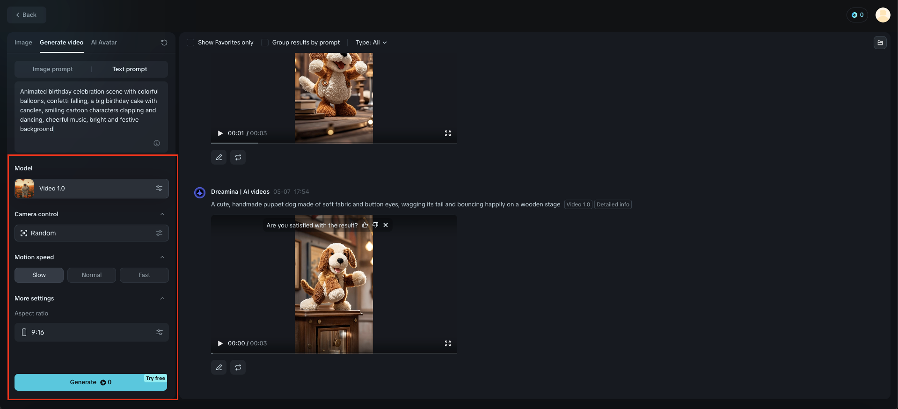Switch to the AI Avatar tab
Image resolution: width=898 pixels, height=409 pixels.
104,43
